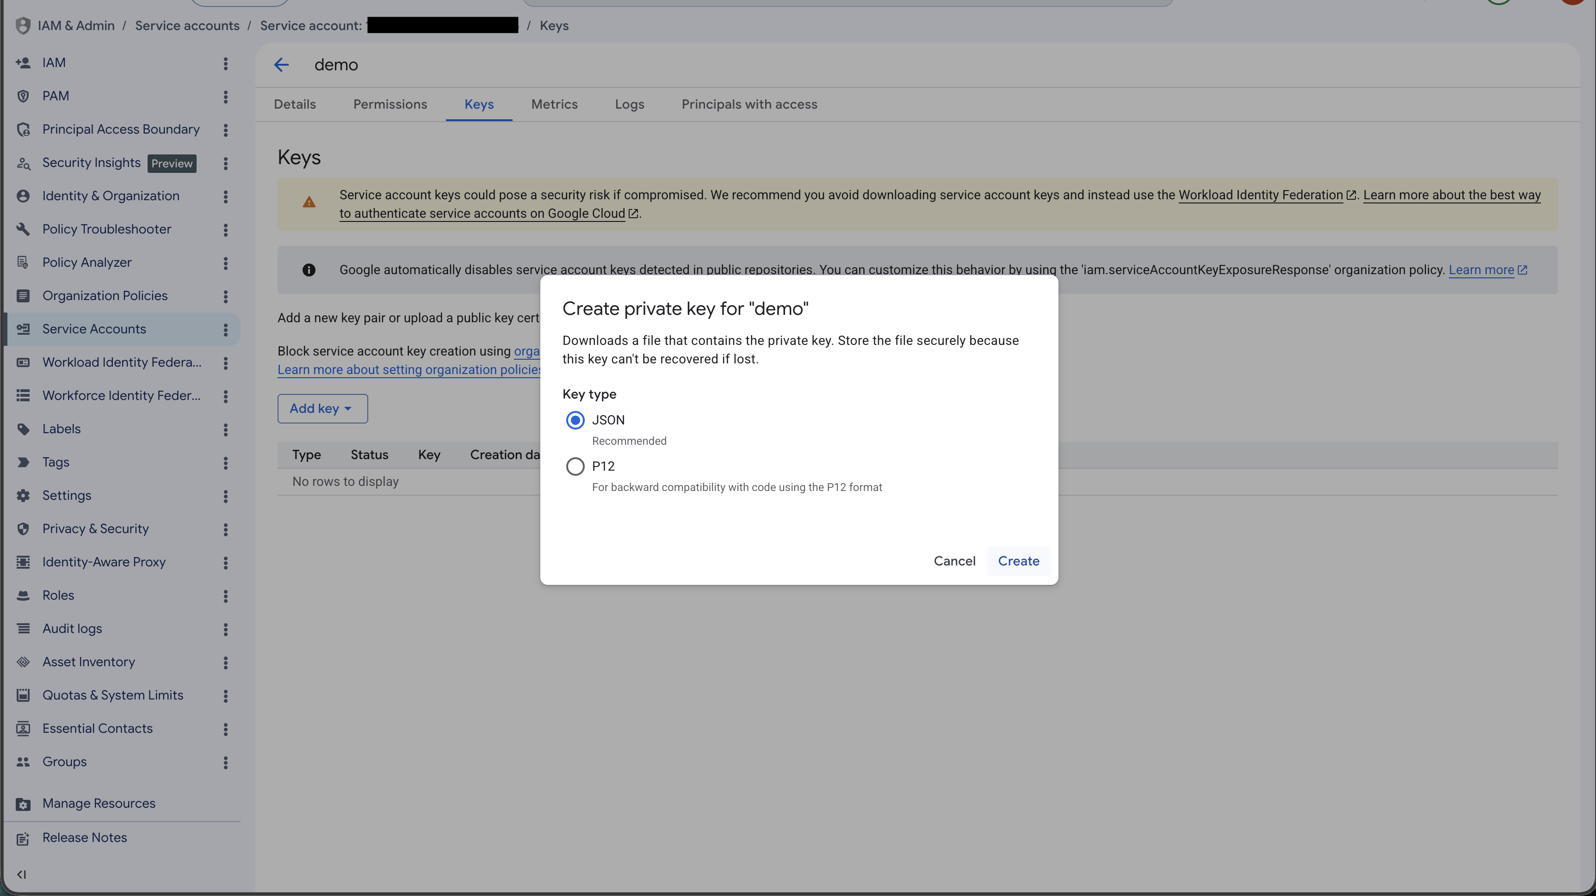Click the Type column header
Viewport: 1596px width, 896px height.
307,455
